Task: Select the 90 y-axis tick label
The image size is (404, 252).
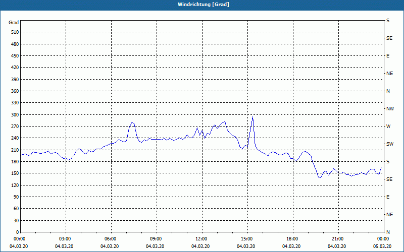Action: (x=16, y=197)
